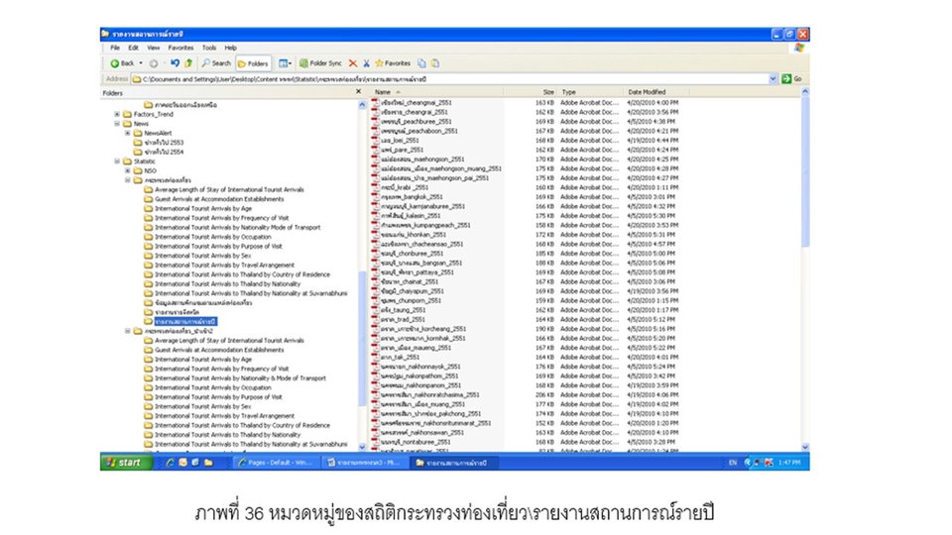
Task: Click PDF icon of nakhonsawan_2551
Action: (375, 433)
